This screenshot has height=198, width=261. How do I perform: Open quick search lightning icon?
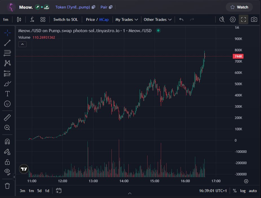222,19
